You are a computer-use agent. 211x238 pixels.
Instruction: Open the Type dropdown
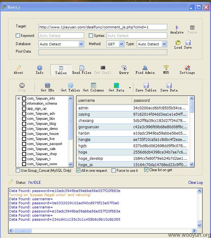[164, 44]
